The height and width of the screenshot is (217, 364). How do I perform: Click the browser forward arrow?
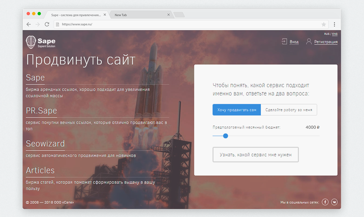click(38, 24)
